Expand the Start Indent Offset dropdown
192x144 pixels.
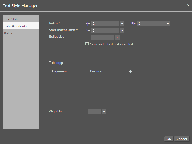(x=122, y=30)
